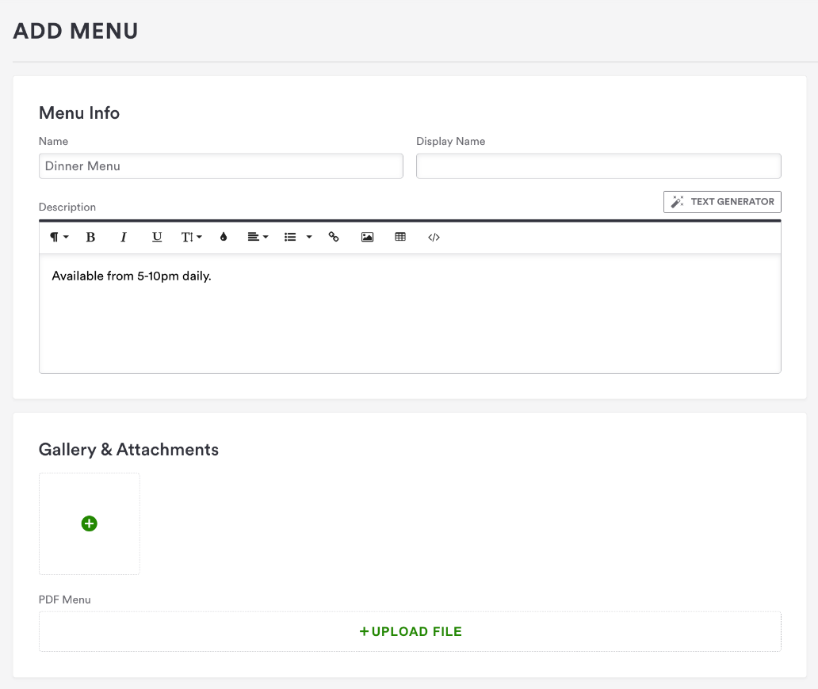Switch to code view icon
The height and width of the screenshot is (689, 818).
tap(434, 237)
